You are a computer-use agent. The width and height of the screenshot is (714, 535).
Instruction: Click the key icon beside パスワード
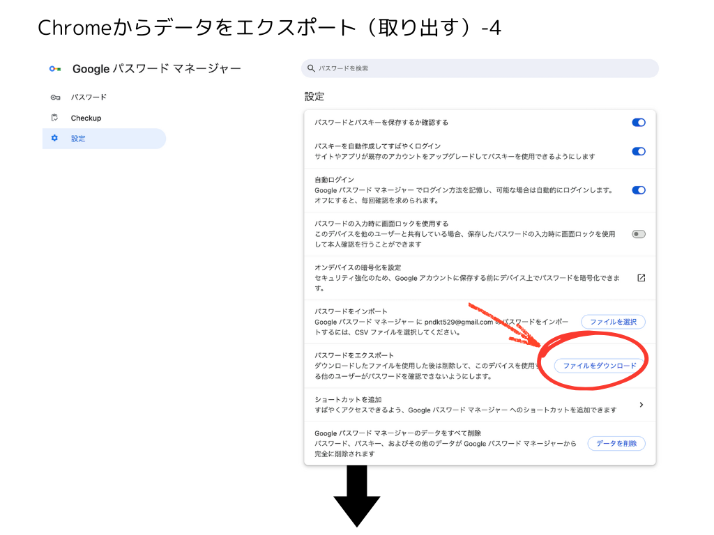pyautogui.click(x=55, y=98)
